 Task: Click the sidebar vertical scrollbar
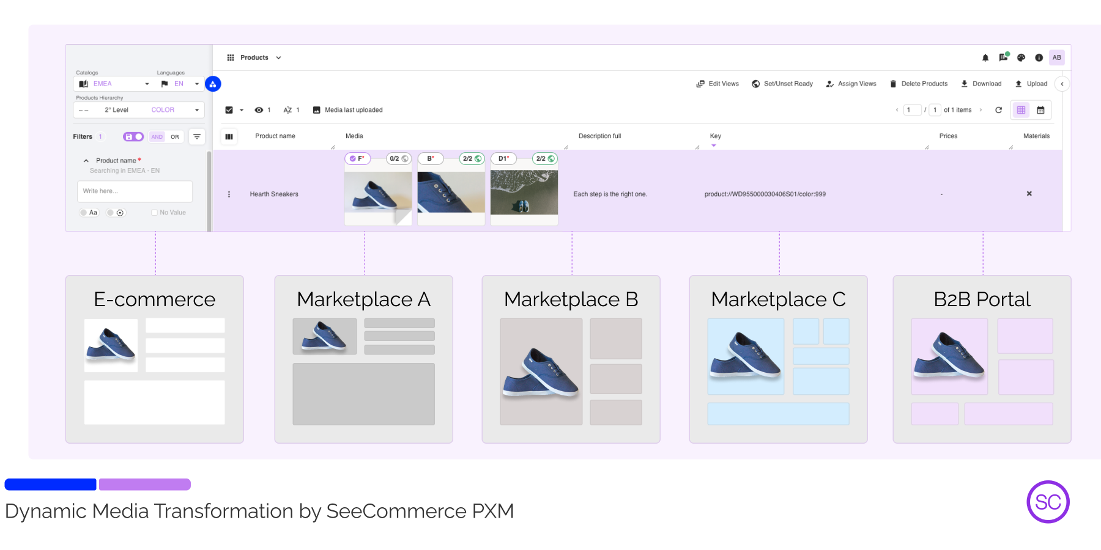209,191
